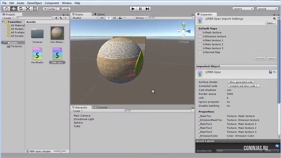This screenshot has width=281, height=158.
Task: Toggle Local handle rotation
Action: [64, 9]
